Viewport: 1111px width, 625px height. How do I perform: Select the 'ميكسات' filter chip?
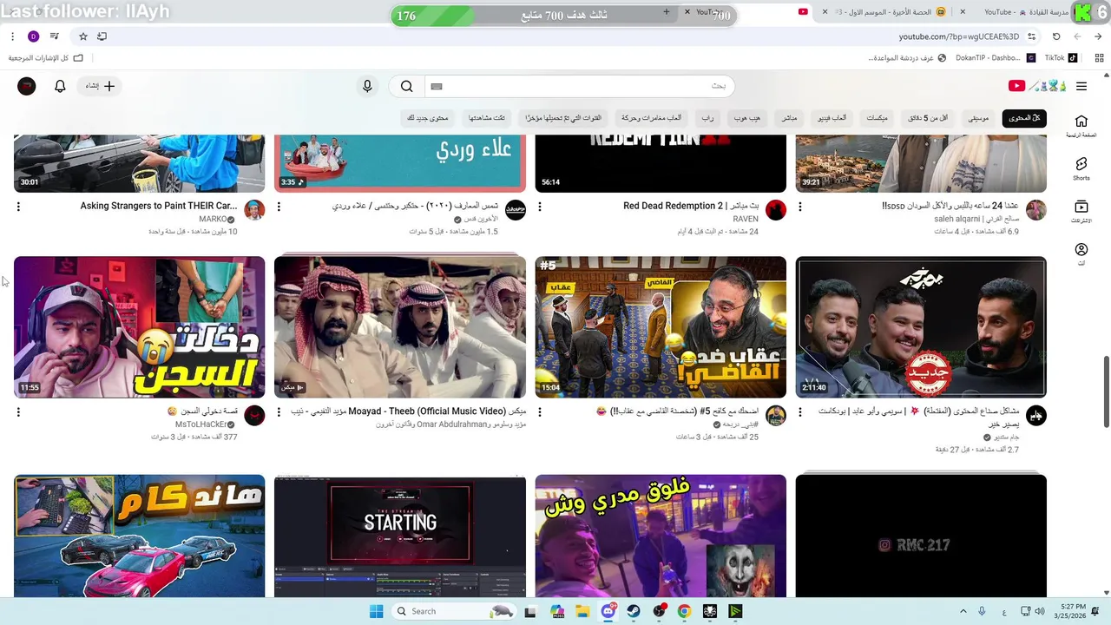(877, 118)
